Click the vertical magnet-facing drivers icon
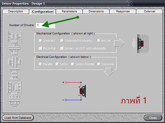Screen dimensions: 165x123 (14, 74)
